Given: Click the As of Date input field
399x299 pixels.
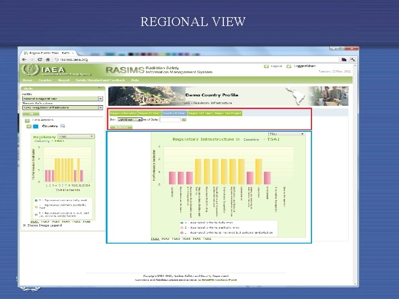Looking at the screenshot, I should point(170,120).
